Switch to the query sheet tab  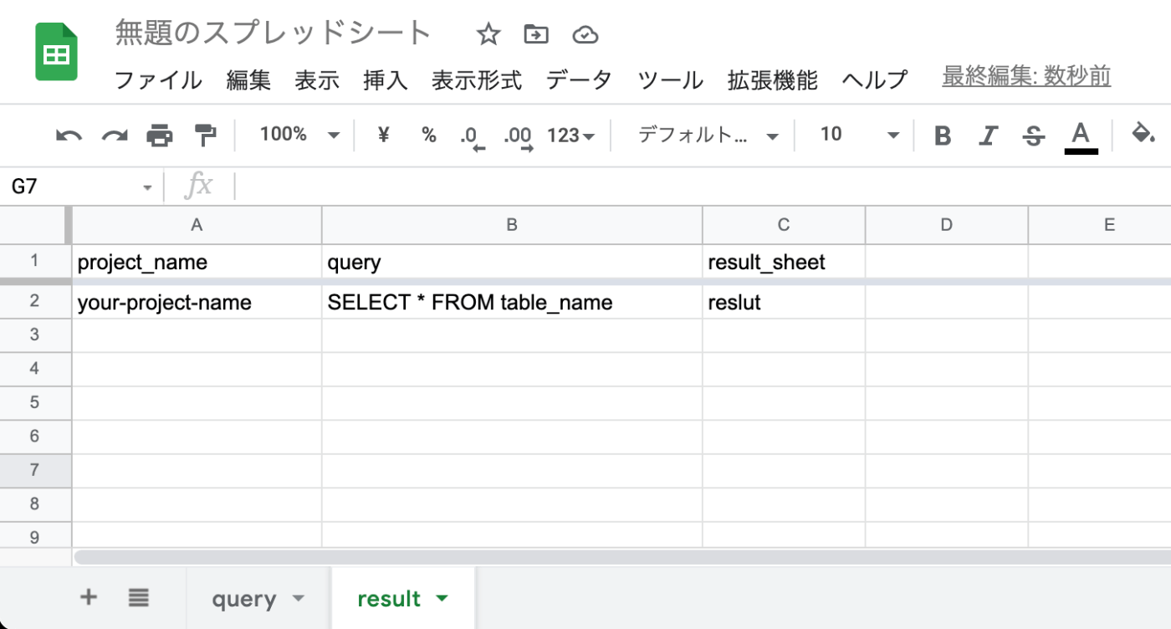click(244, 598)
